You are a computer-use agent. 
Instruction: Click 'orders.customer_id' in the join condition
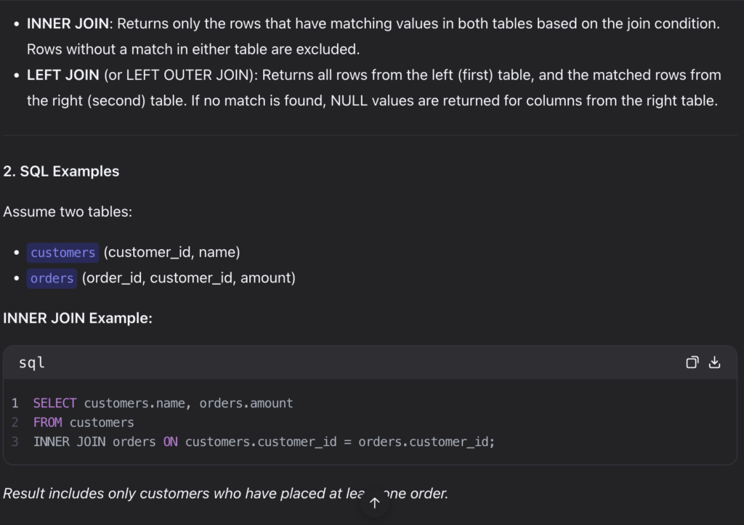[424, 441]
